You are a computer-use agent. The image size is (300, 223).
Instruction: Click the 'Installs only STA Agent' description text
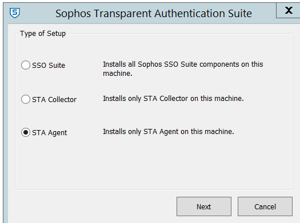(x=169, y=132)
